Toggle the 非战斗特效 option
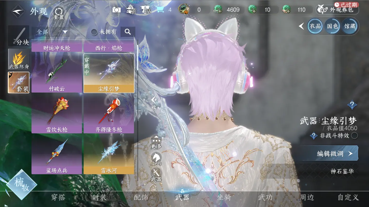The height and width of the screenshot is (207, 369). pos(355,135)
